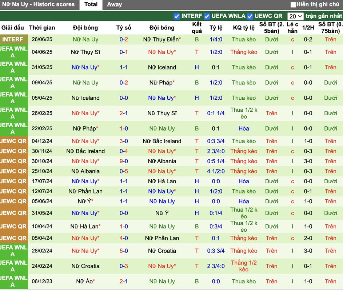This screenshot has height=291, width=343.
Task: Click handicap 0:5 1/4 on 30/10/24 row
Action: (x=216, y=161)
